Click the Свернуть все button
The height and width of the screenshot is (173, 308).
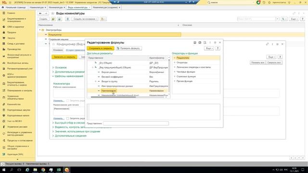point(274,62)
